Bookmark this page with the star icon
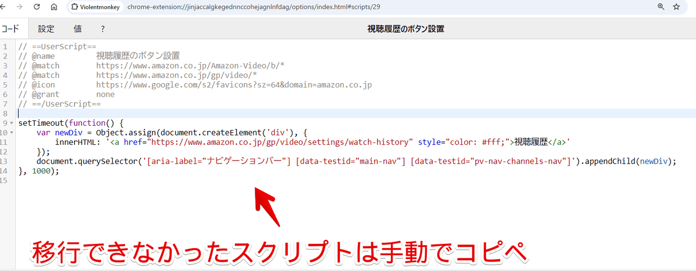Viewport: 696px width, 271px height. point(676,7)
